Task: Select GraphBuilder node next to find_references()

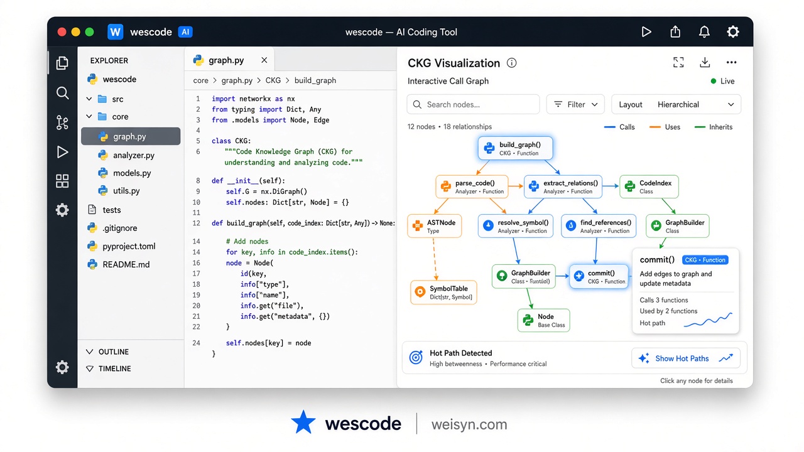Action: (678, 226)
